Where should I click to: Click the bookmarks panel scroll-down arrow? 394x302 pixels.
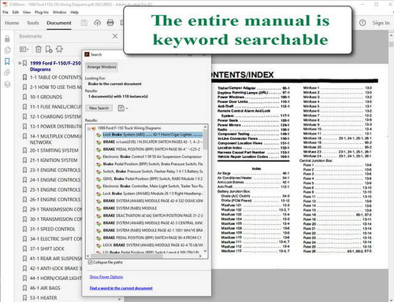120,299
